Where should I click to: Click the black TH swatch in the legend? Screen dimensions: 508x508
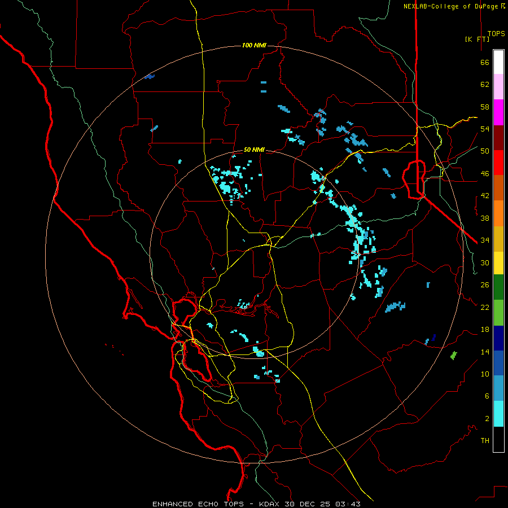click(x=498, y=439)
